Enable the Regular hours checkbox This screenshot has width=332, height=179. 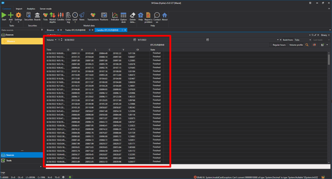point(272,45)
